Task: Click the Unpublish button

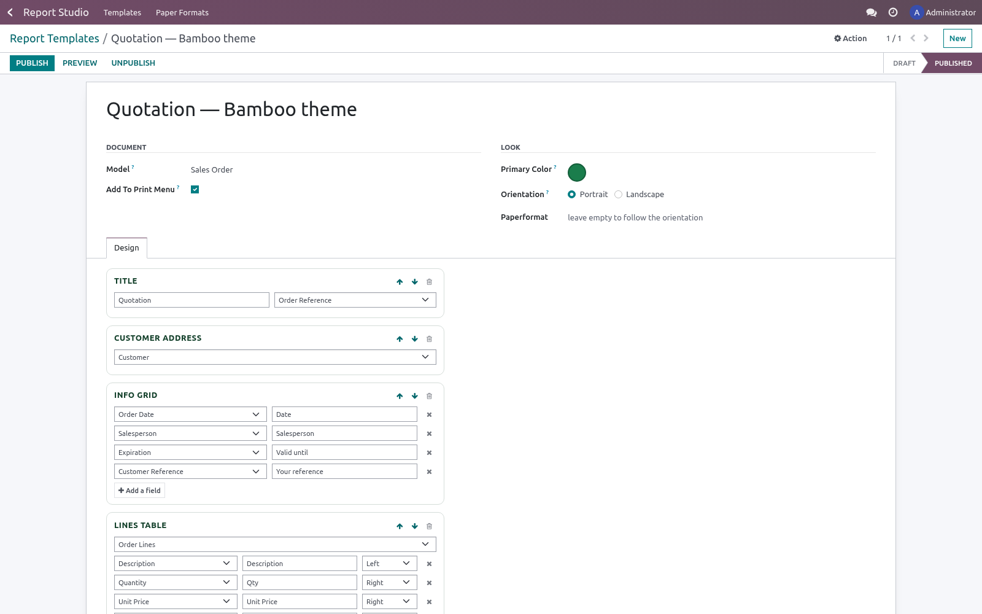Action: (x=133, y=63)
